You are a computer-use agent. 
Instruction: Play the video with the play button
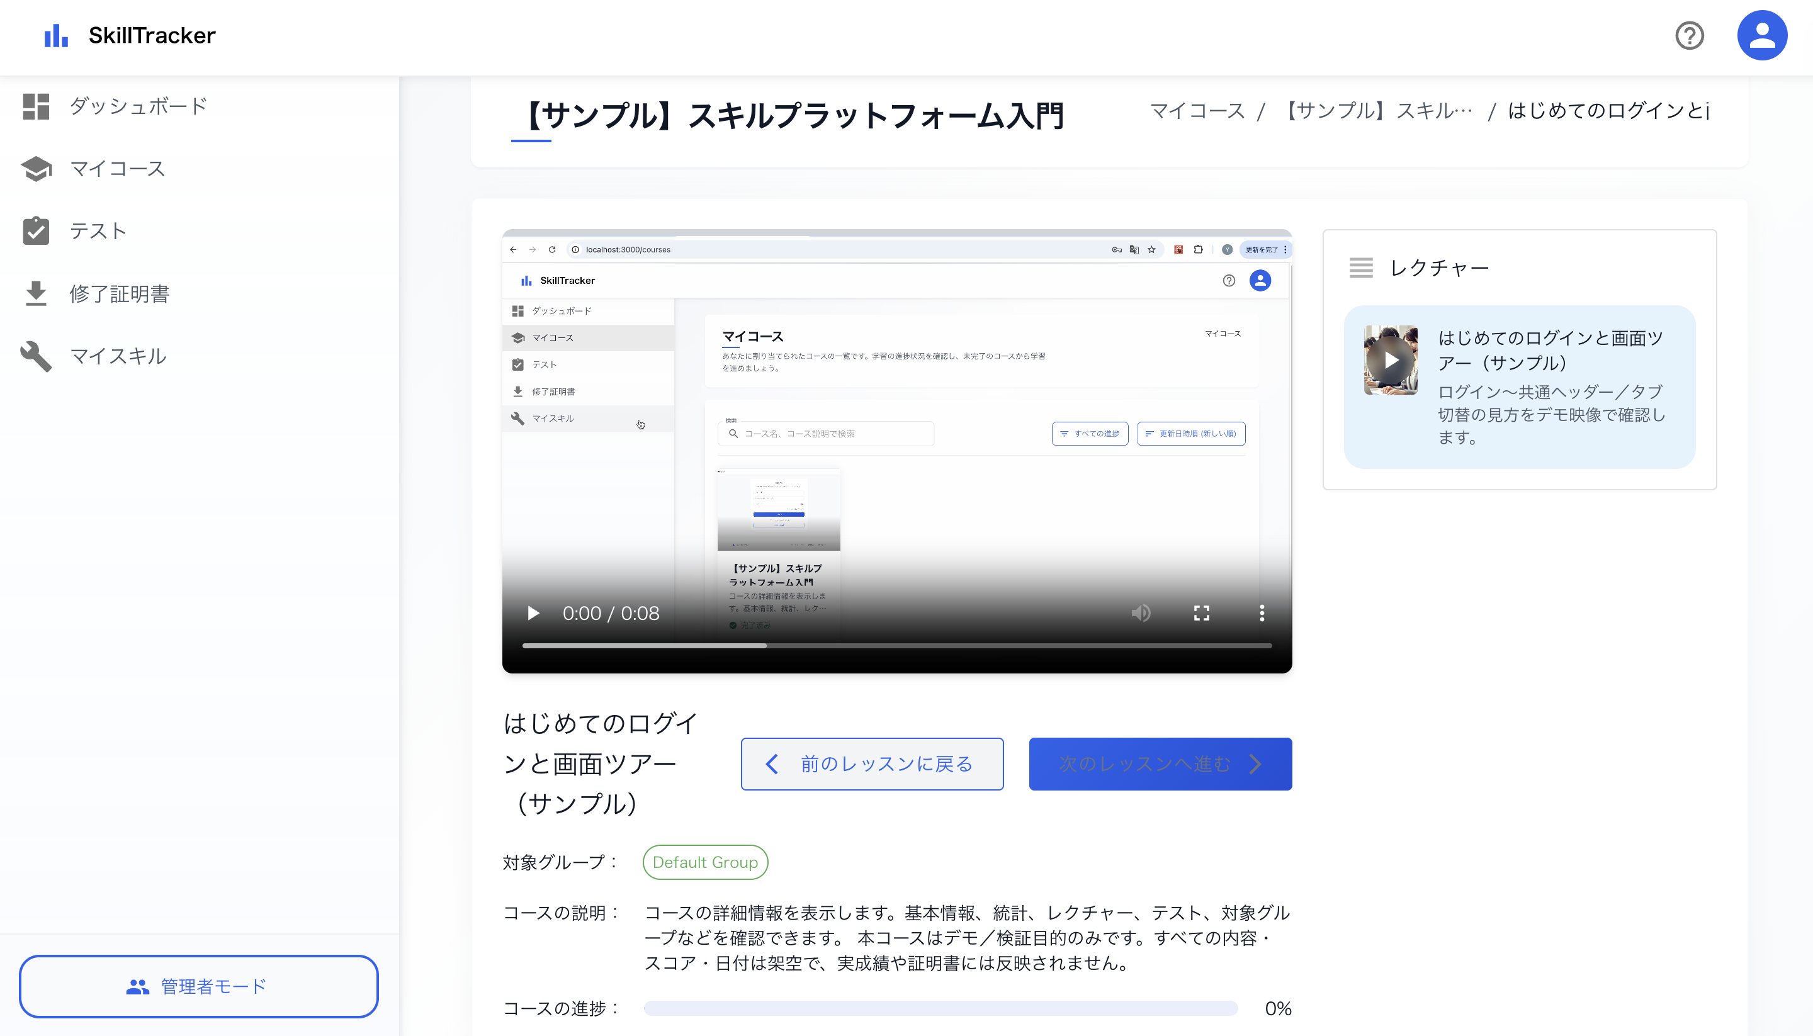533,612
